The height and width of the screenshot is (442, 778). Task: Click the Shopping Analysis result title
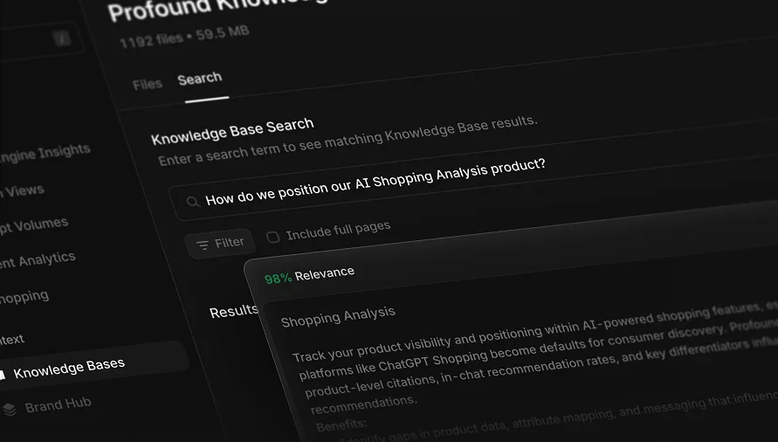[x=338, y=316]
